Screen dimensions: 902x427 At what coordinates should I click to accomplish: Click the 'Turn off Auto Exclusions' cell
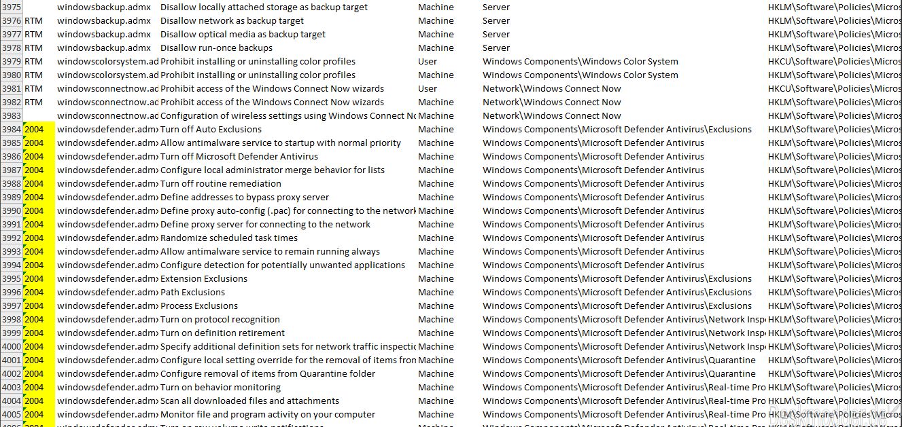(x=211, y=129)
